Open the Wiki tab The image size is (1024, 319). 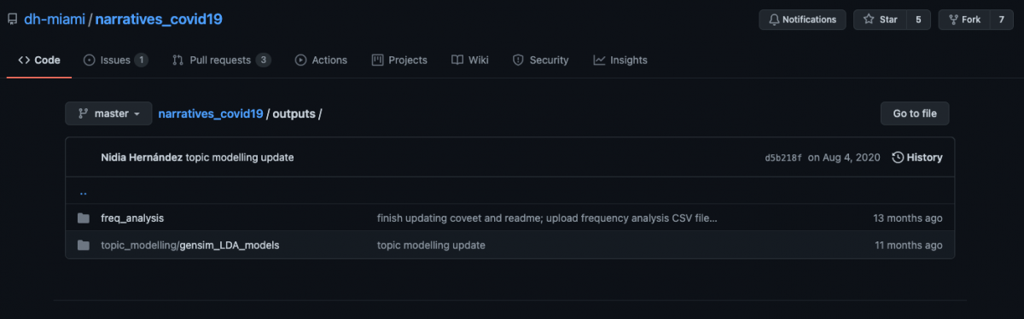click(x=470, y=61)
